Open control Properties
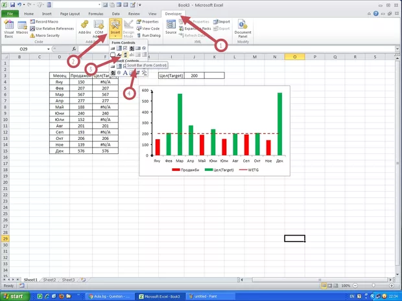 [x=148, y=22]
